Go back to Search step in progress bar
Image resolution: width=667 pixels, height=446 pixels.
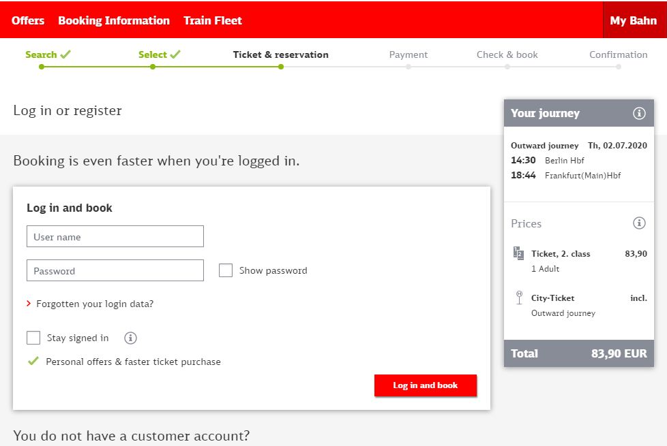[x=41, y=54]
